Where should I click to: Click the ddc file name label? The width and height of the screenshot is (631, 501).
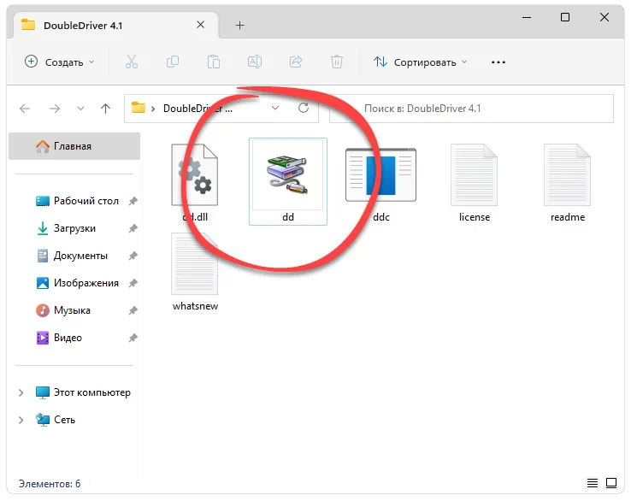coord(381,217)
